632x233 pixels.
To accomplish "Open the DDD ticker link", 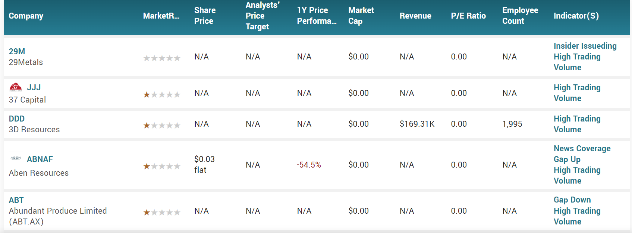I will pos(17,119).
